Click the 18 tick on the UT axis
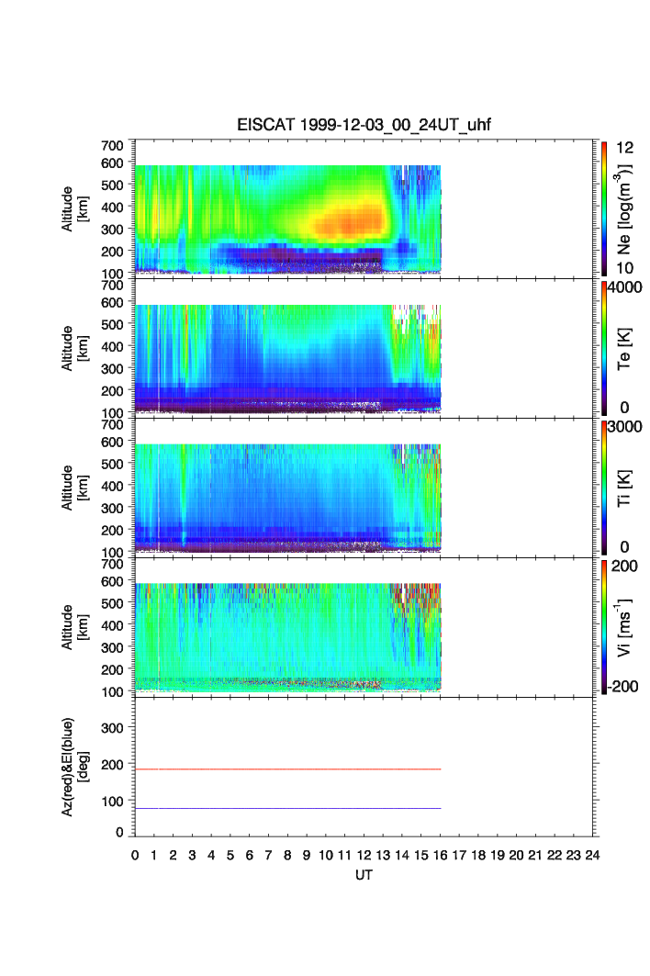650x976 pixels. point(478,854)
